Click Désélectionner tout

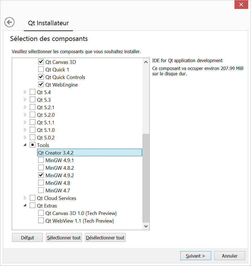point(105,237)
